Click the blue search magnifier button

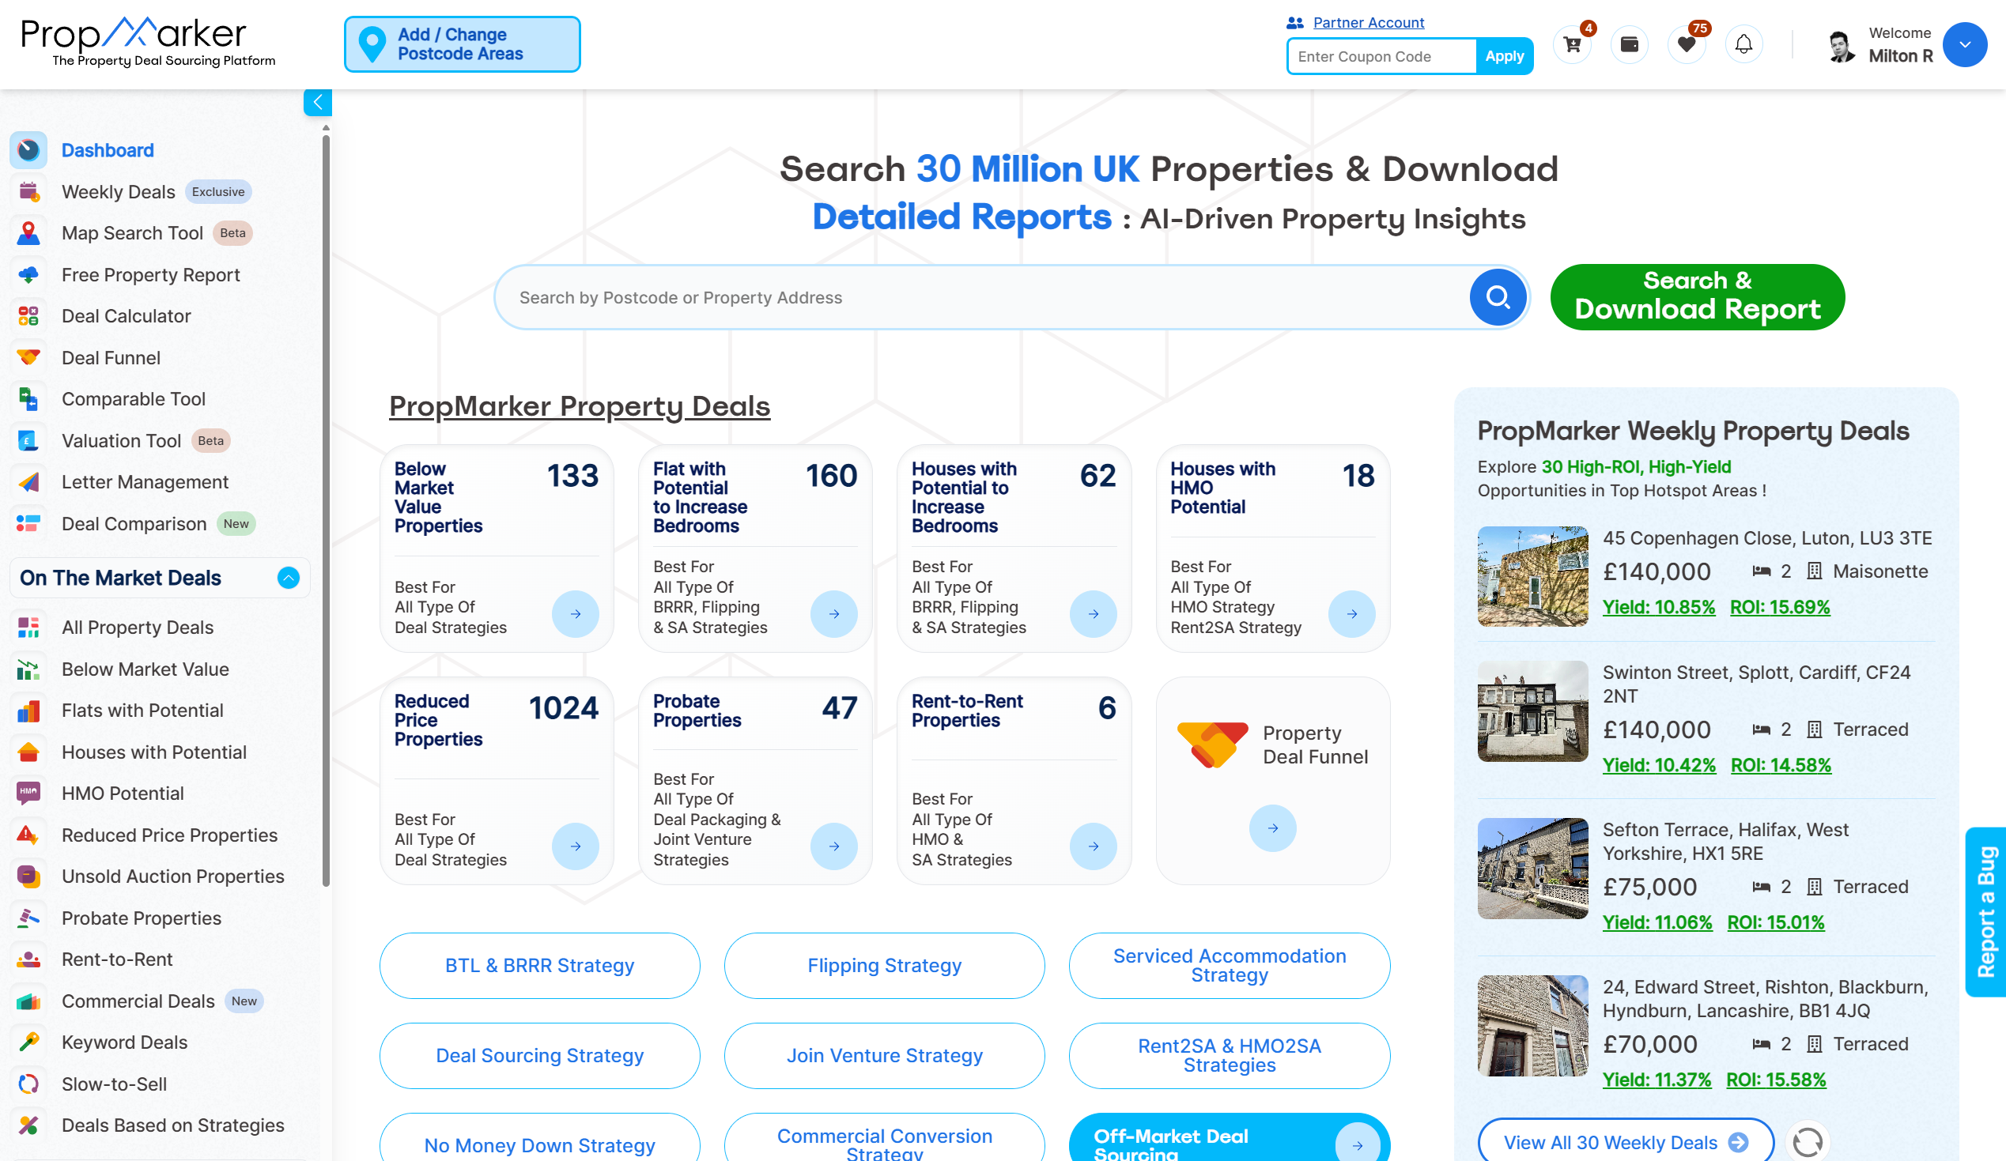pos(1498,298)
